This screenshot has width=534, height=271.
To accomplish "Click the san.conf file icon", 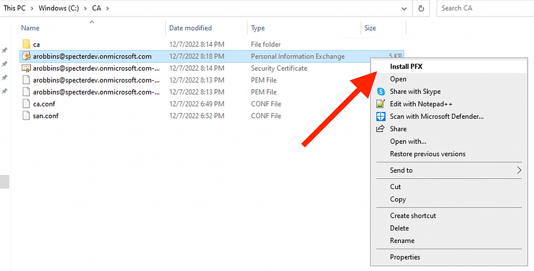I will [x=26, y=116].
